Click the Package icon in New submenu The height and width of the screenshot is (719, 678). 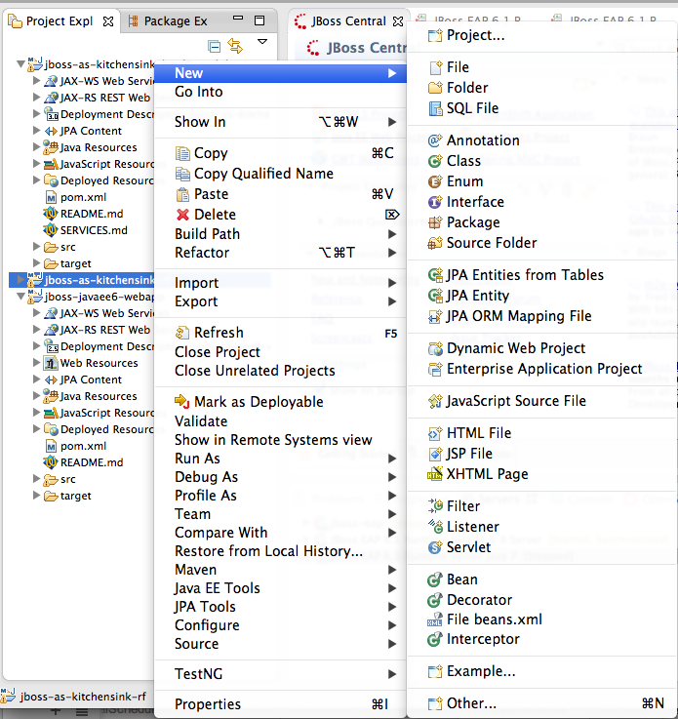[x=435, y=222]
